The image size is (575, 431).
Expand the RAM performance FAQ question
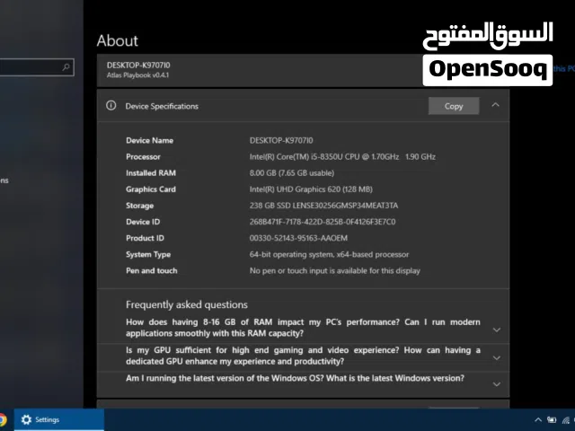point(497,330)
